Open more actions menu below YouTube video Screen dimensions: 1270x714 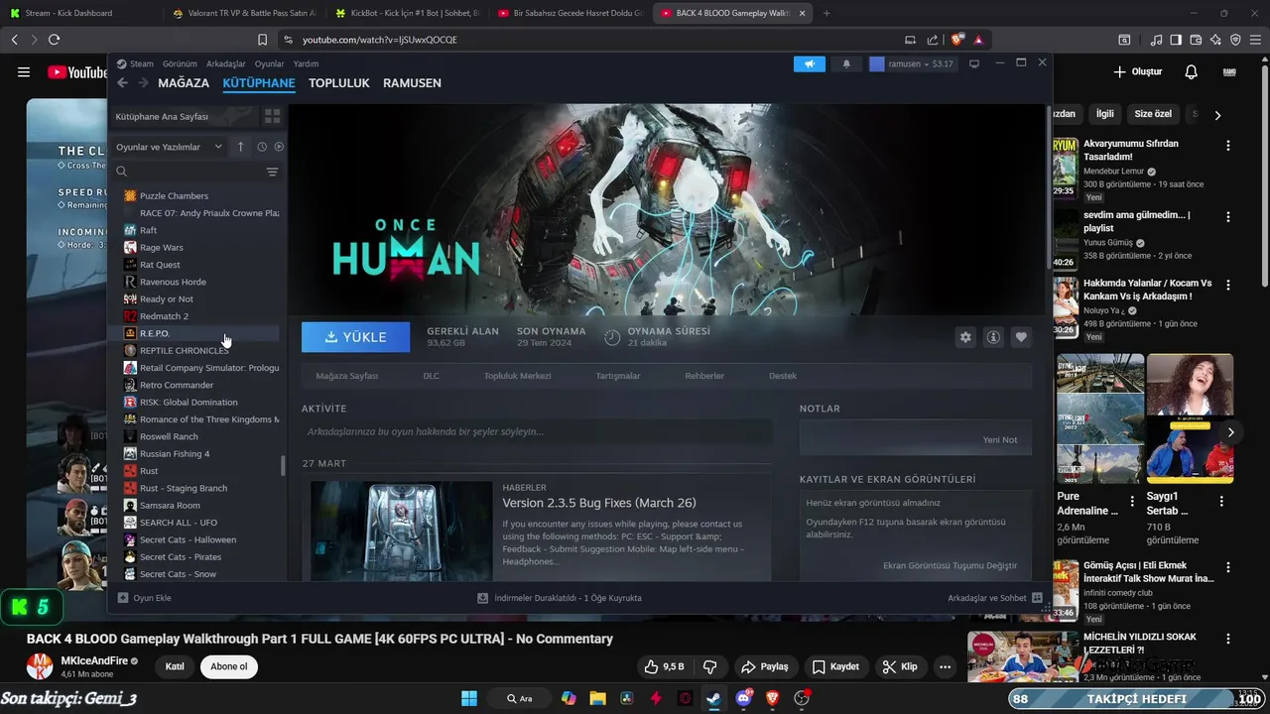[946, 666]
